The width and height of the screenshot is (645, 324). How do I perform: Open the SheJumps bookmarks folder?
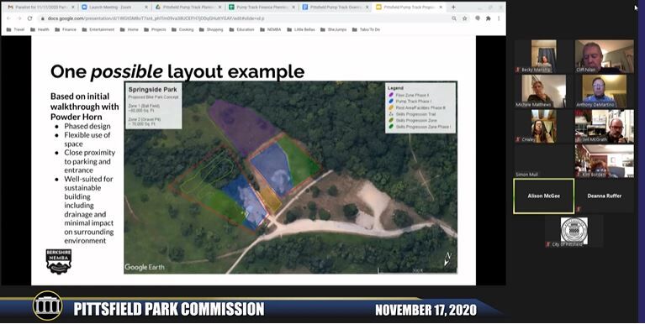coord(334,29)
